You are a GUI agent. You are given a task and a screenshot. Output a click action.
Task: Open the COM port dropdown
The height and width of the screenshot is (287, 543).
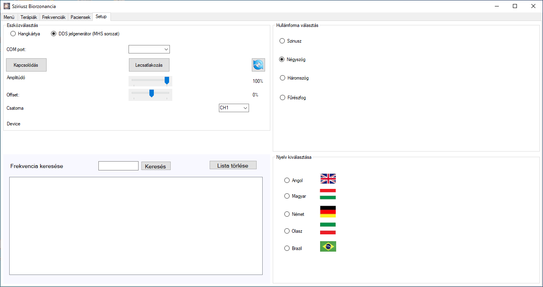point(149,49)
